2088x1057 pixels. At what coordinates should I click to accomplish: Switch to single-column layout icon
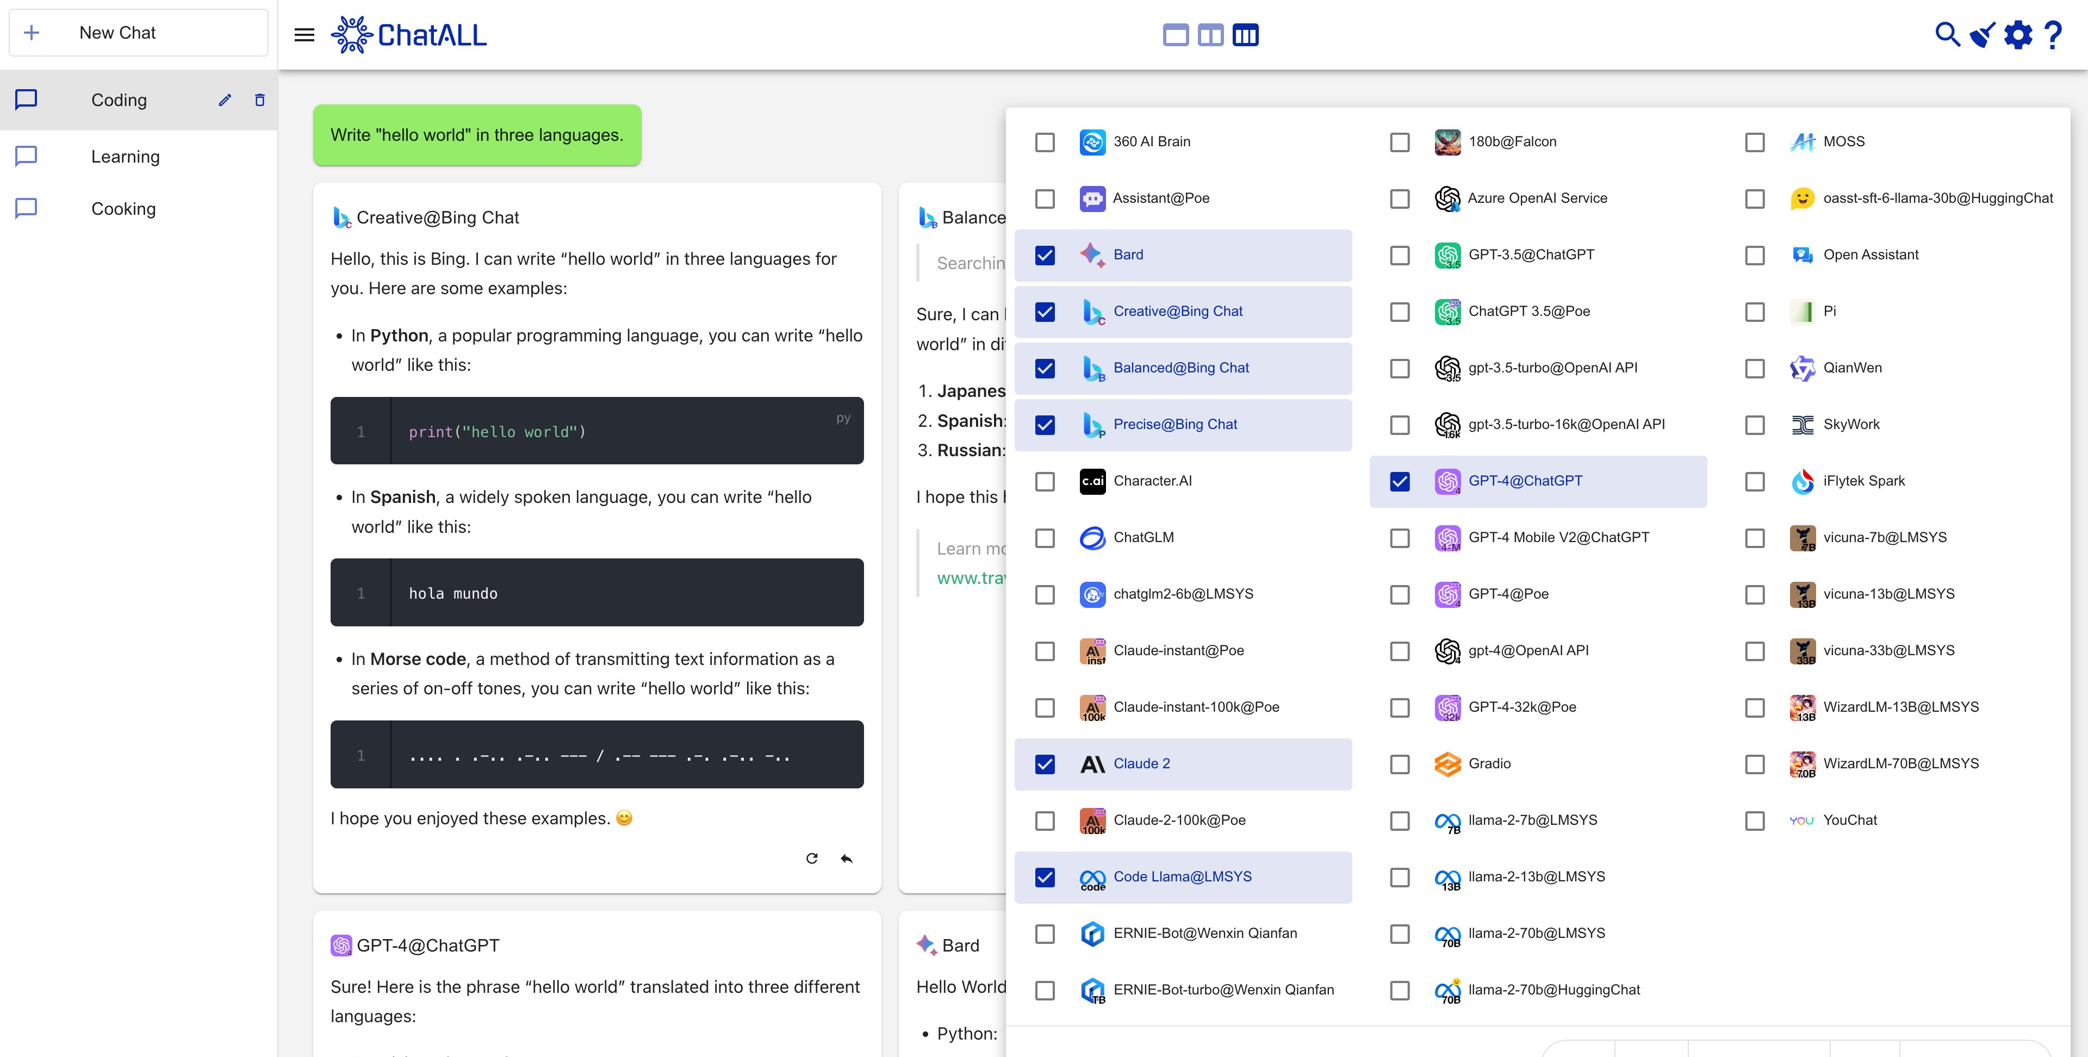[1175, 35]
